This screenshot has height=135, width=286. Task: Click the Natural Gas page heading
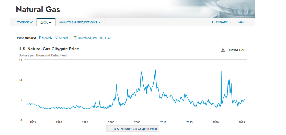(38, 9)
